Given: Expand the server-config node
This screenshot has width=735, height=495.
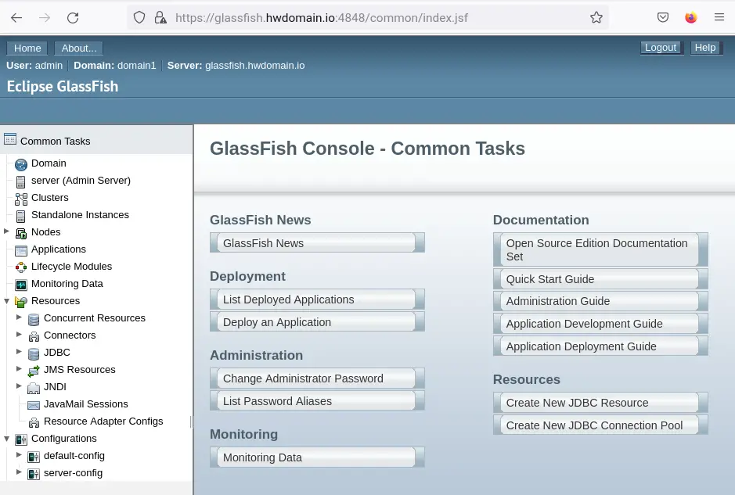Looking at the screenshot, I should pyautogui.click(x=20, y=472).
